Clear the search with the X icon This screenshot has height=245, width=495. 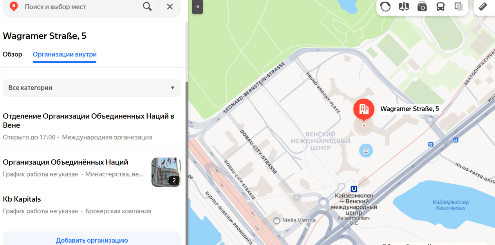pyautogui.click(x=170, y=7)
